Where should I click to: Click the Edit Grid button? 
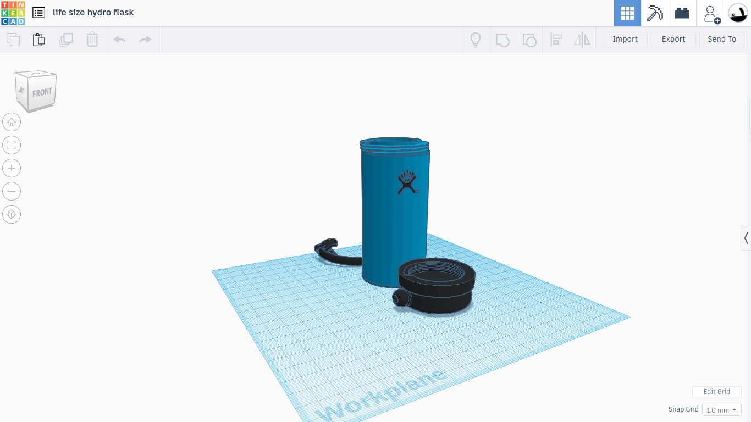(x=717, y=392)
